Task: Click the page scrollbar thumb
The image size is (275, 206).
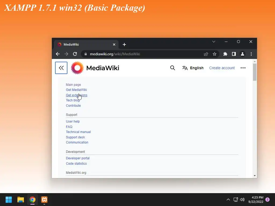Action: pos(255,72)
